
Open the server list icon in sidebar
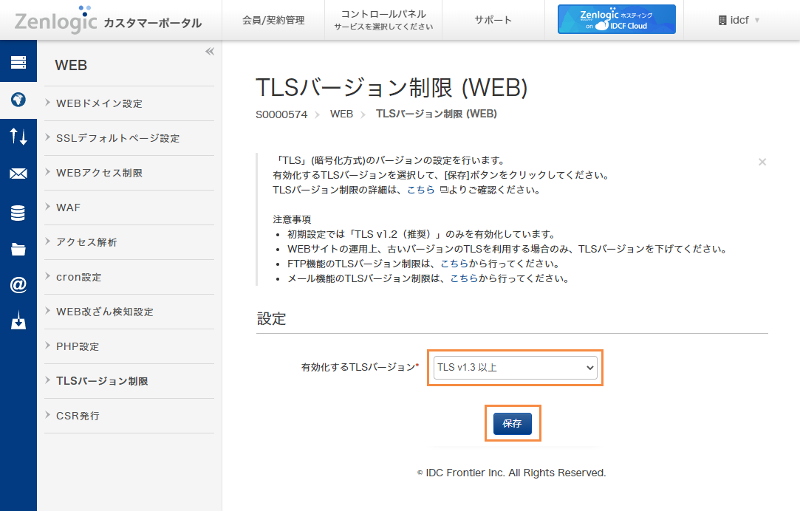click(18, 62)
